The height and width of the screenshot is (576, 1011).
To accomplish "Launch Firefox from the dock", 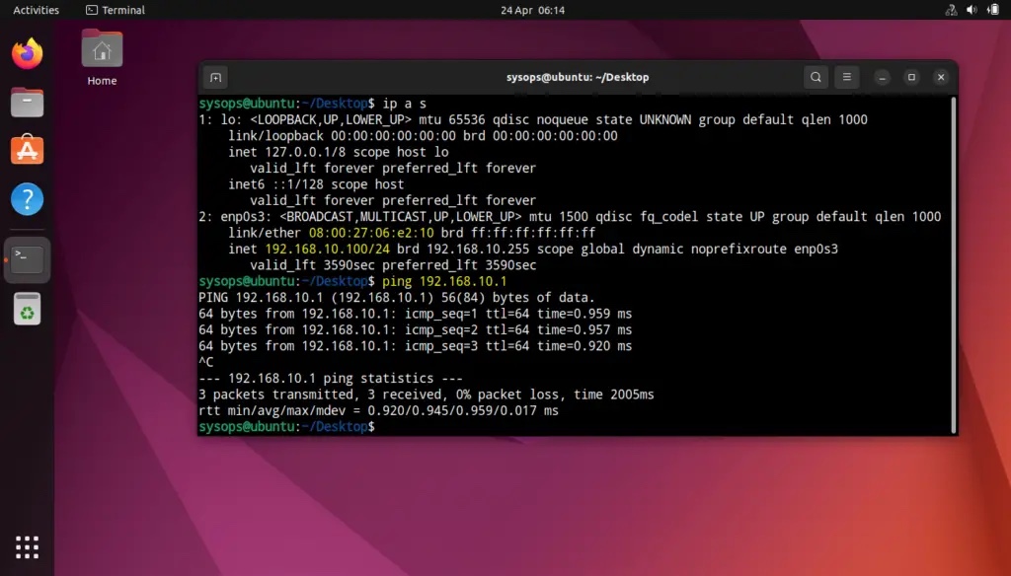I will 28,53.
